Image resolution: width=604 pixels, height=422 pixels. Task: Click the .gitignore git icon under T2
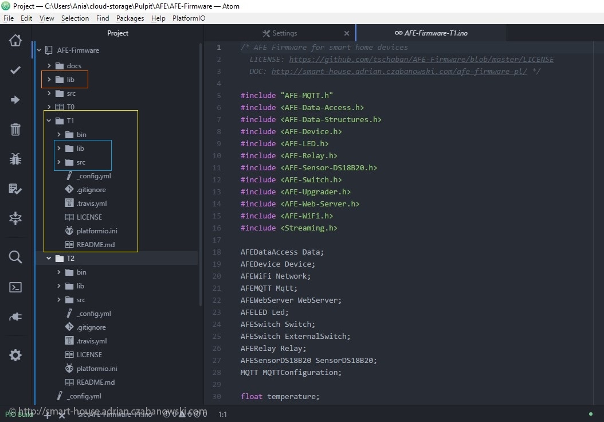click(69, 327)
